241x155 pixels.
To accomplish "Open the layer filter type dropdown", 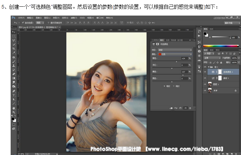I will pyautogui.click(x=209, y=53).
